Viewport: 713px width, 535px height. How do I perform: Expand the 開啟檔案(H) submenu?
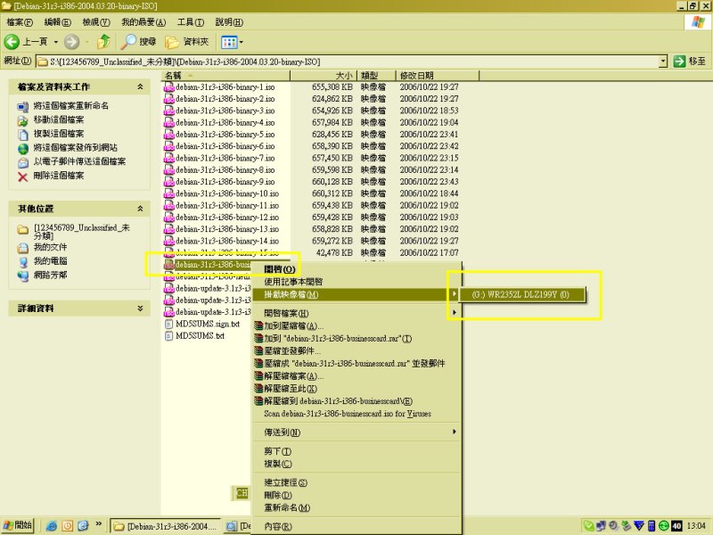coord(357,313)
